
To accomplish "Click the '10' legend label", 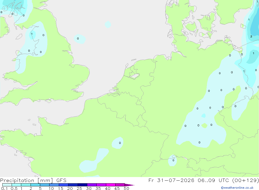I will point(51,188).
